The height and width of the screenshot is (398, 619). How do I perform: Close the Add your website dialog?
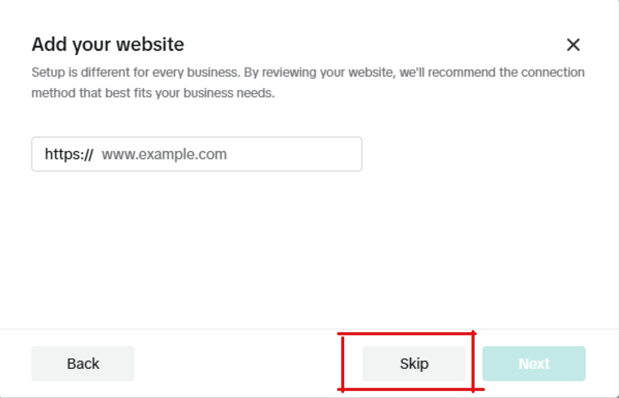pyautogui.click(x=573, y=45)
